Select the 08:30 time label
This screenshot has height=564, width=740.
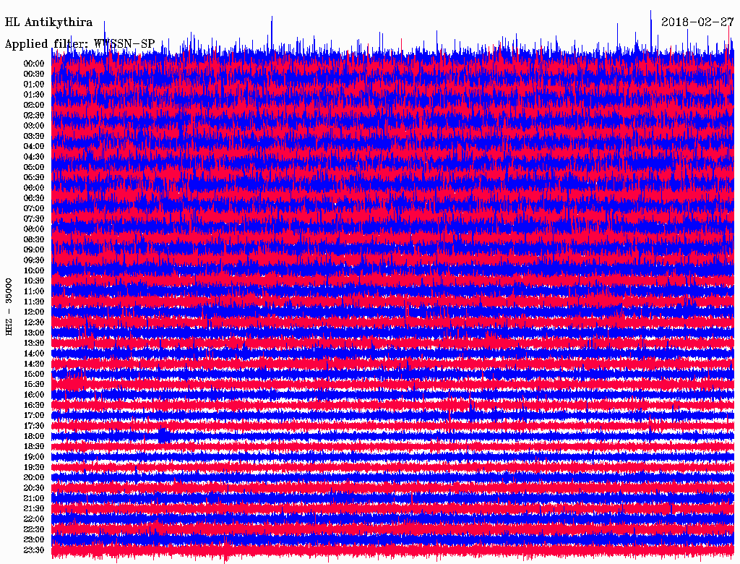(x=34, y=239)
